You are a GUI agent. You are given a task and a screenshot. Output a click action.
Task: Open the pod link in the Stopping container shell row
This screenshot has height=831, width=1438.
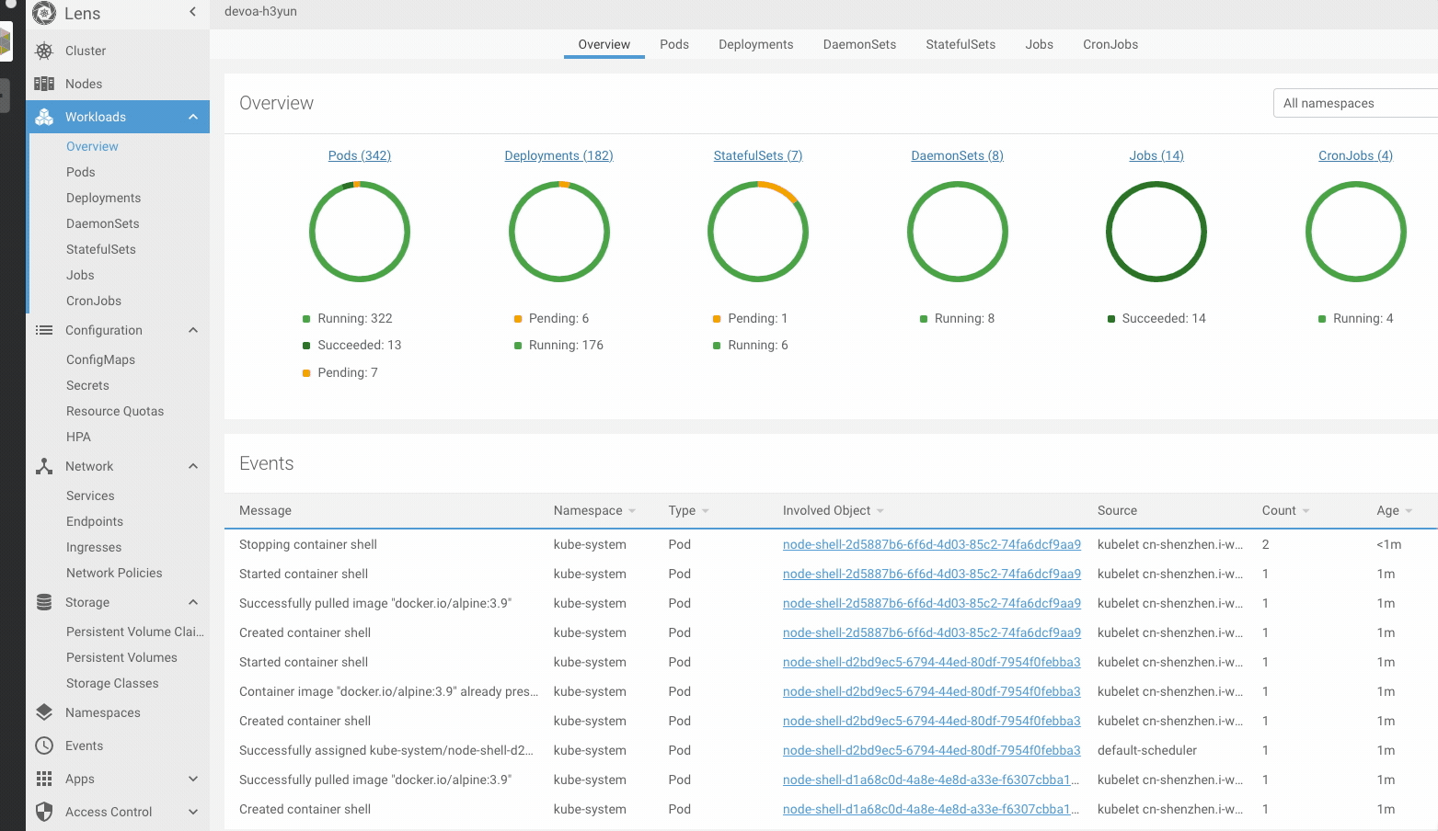pyautogui.click(x=932, y=544)
